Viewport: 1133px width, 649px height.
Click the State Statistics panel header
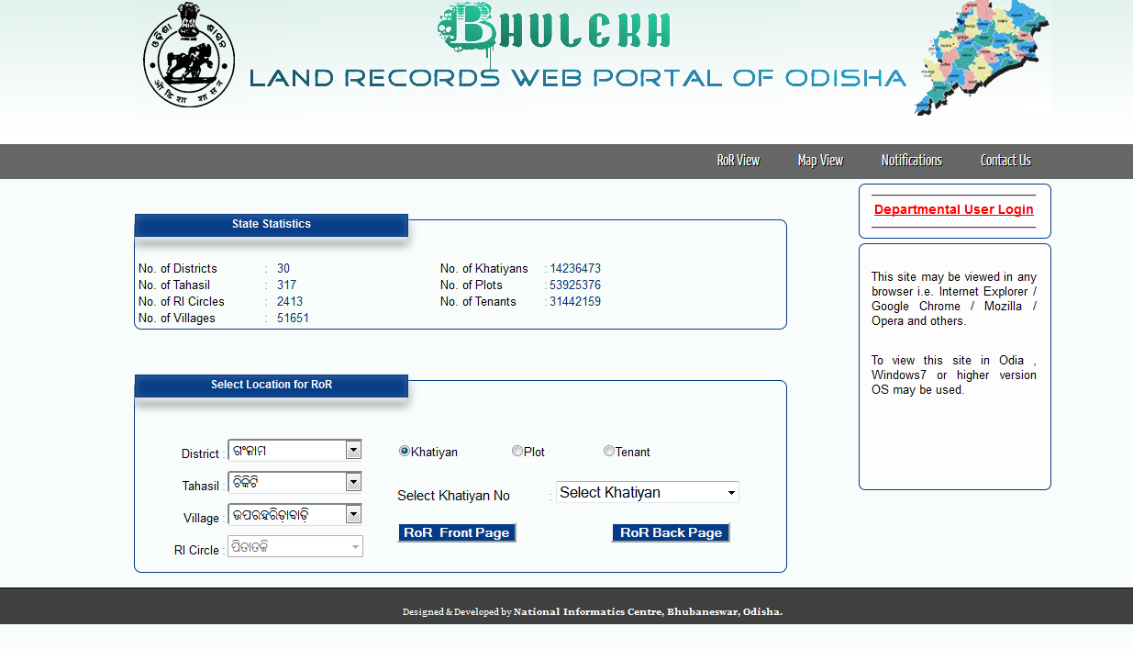click(x=272, y=225)
